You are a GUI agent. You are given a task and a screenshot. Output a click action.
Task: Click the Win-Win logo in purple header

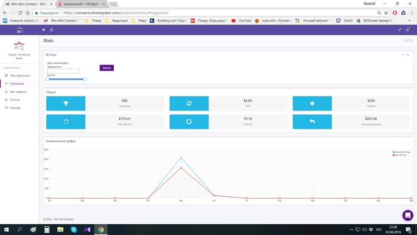pos(20,30)
